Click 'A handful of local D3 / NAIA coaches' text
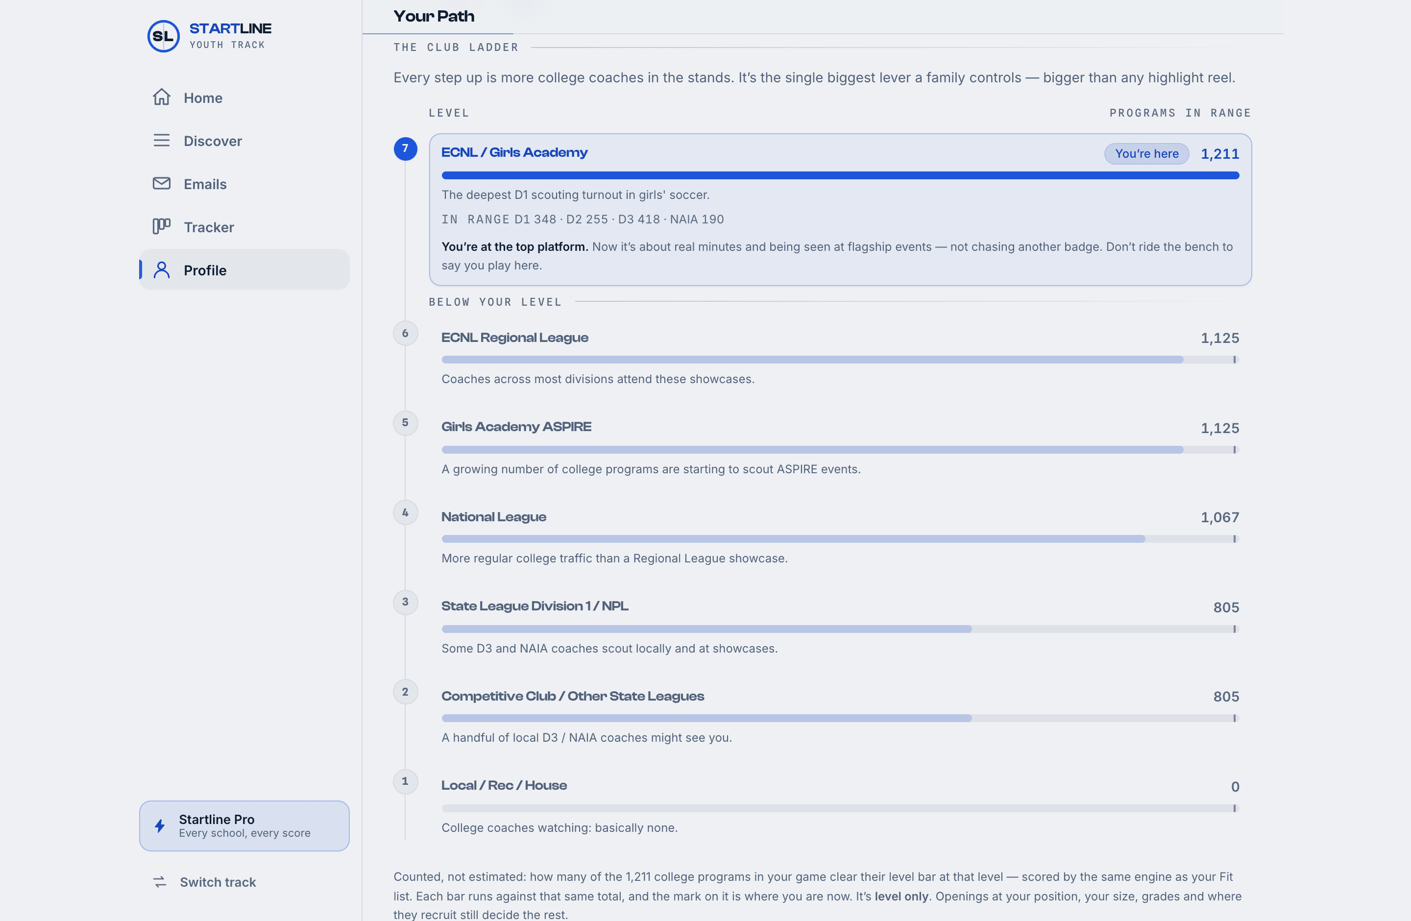The height and width of the screenshot is (921, 1411). 586,738
